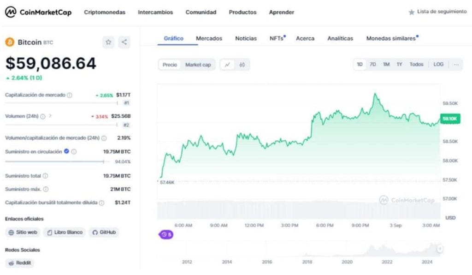Toggle LOG scale on chart

pos(438,65)
